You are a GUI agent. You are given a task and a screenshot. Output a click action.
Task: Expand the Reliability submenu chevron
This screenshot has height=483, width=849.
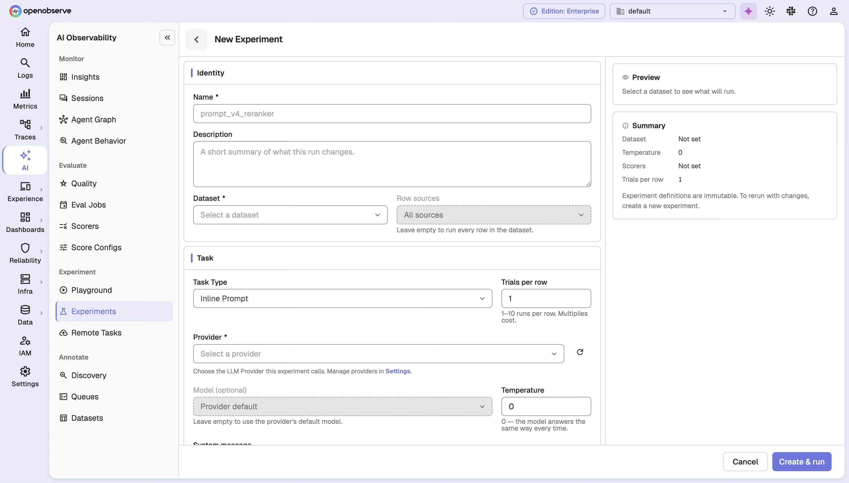click(x=41, y=251)
